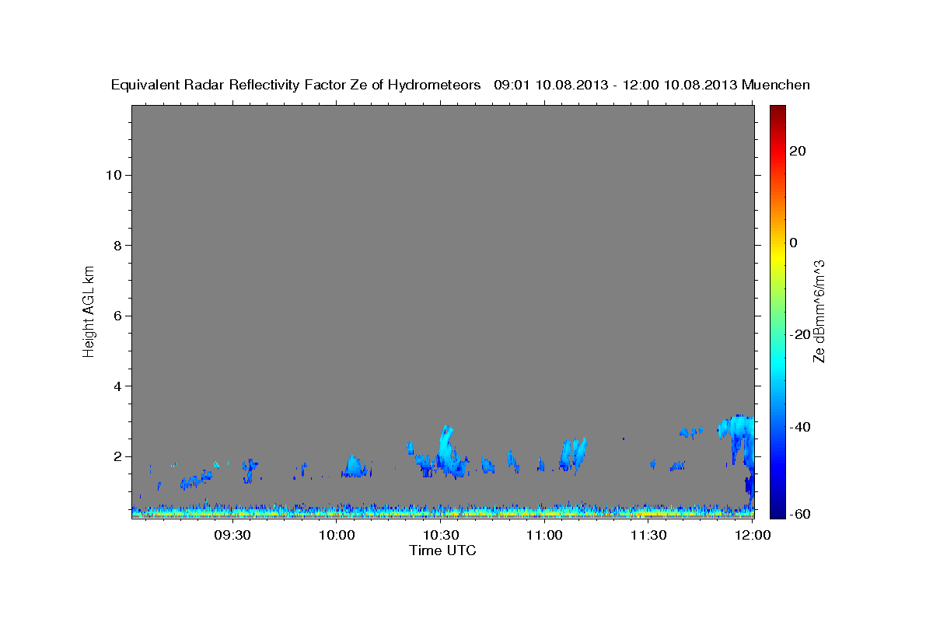
Task: Click the height axis label 4
Action: coord(118,386)
